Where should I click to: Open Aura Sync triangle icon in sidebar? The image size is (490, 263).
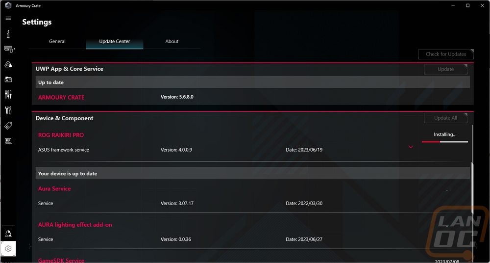8,64
